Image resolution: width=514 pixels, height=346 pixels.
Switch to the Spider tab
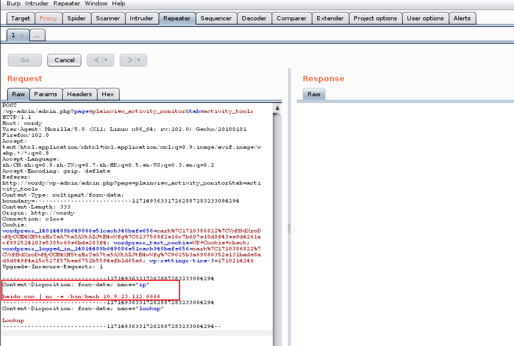tap(77, 19)
